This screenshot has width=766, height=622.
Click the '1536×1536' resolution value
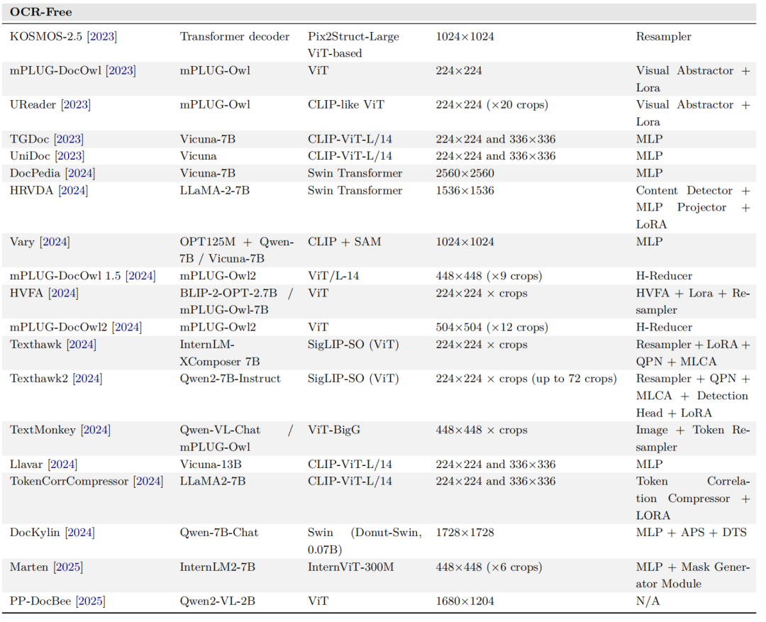click(x=465, y=191)
